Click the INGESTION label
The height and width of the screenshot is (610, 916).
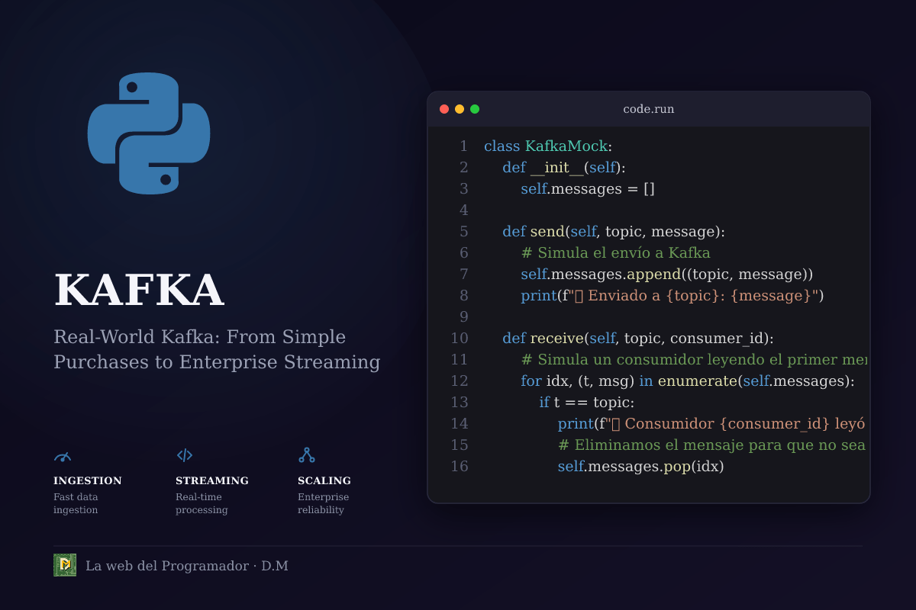click(88, 481)
